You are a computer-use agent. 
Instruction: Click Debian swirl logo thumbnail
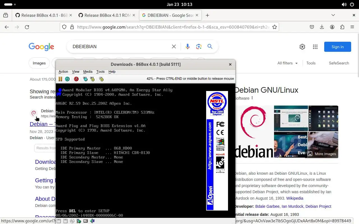254,132
